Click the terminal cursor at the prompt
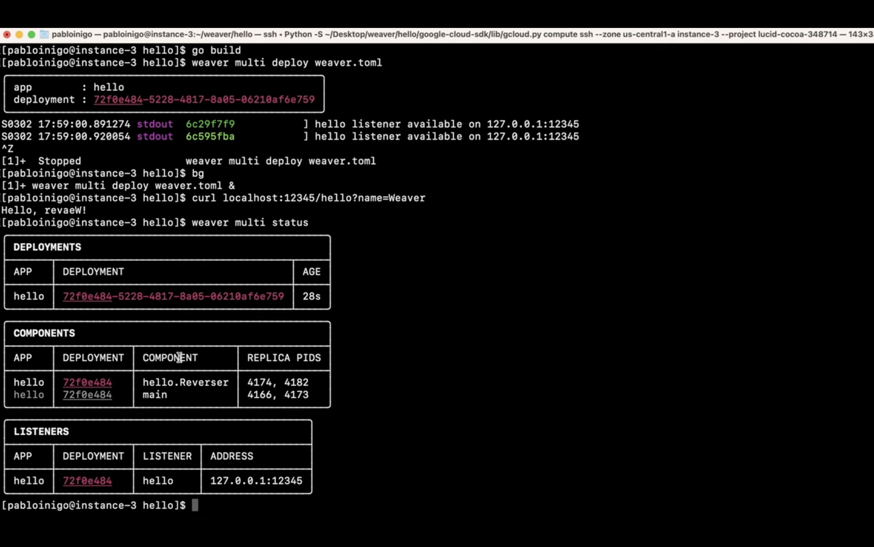The height and width of the screenshot is (547, 874). click(x=195, y=505)
